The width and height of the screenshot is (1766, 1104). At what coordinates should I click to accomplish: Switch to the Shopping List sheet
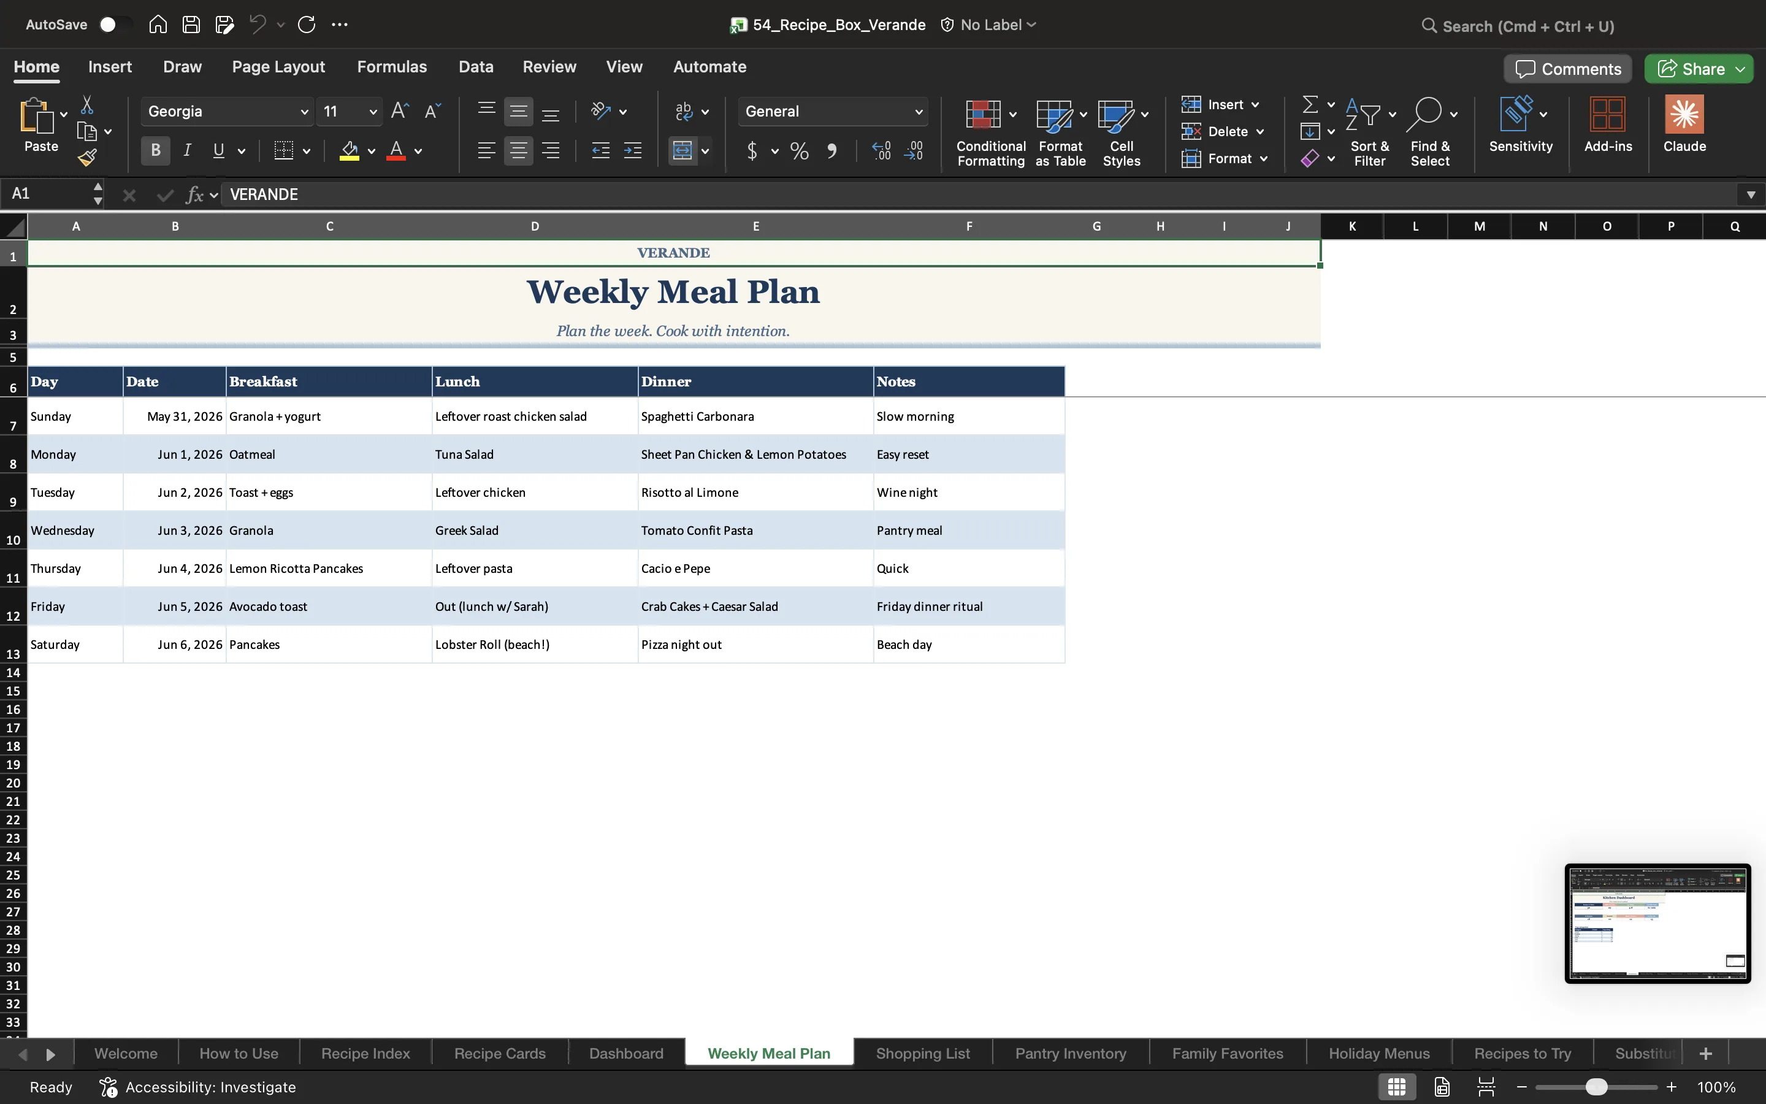pos(922,1053)
